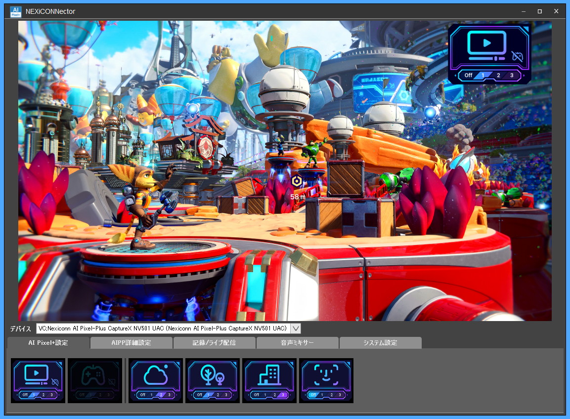
Task: Open the 音声ミキサー tab
Action: click(x=297, y=343)
